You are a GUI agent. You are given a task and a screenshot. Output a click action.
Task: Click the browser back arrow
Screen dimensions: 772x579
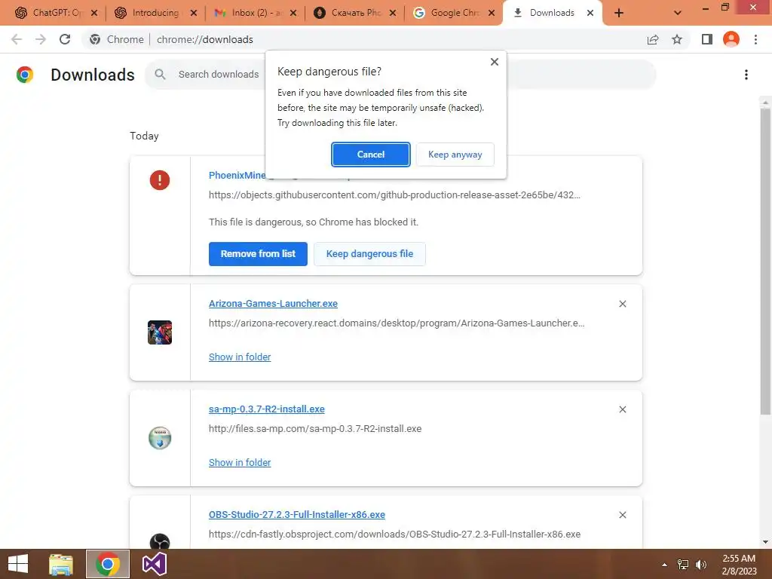[x=17, y=39]
